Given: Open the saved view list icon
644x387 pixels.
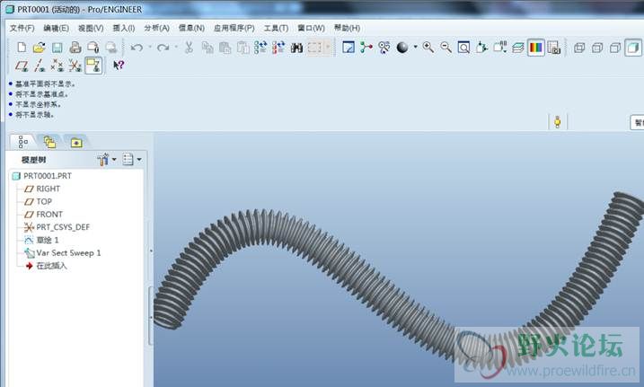Looking at the screenshot, I should (499, 48).
